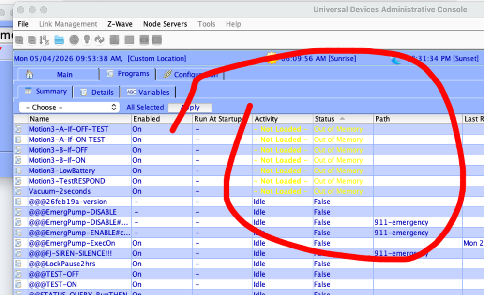
Task: Click the Expand All toolbar icon
Action: [x=19, y=40]
